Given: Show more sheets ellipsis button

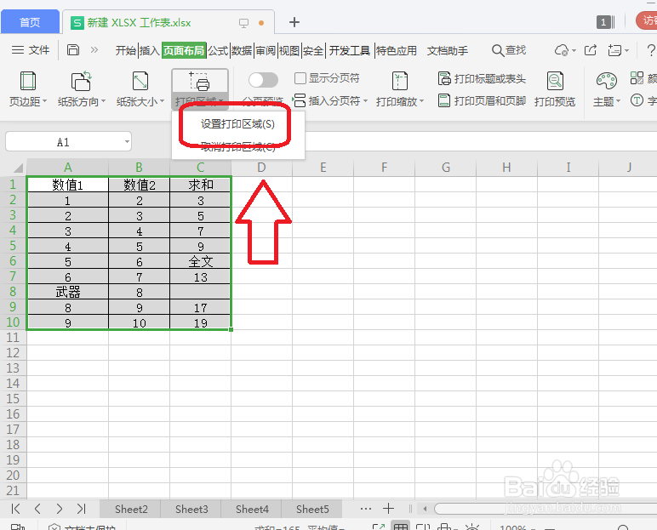Looking at the screenshot, I should click(x=365, y=509).
